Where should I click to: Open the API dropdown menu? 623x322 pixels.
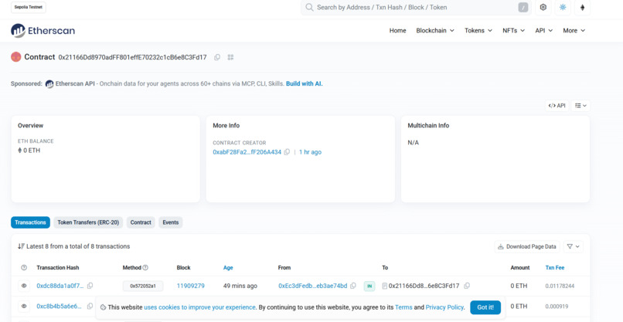pos(543,31)
